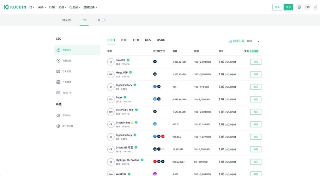Click IvanDXB's payment method icon
Viewport: 320px width, 176px height.
pos(155,62)
